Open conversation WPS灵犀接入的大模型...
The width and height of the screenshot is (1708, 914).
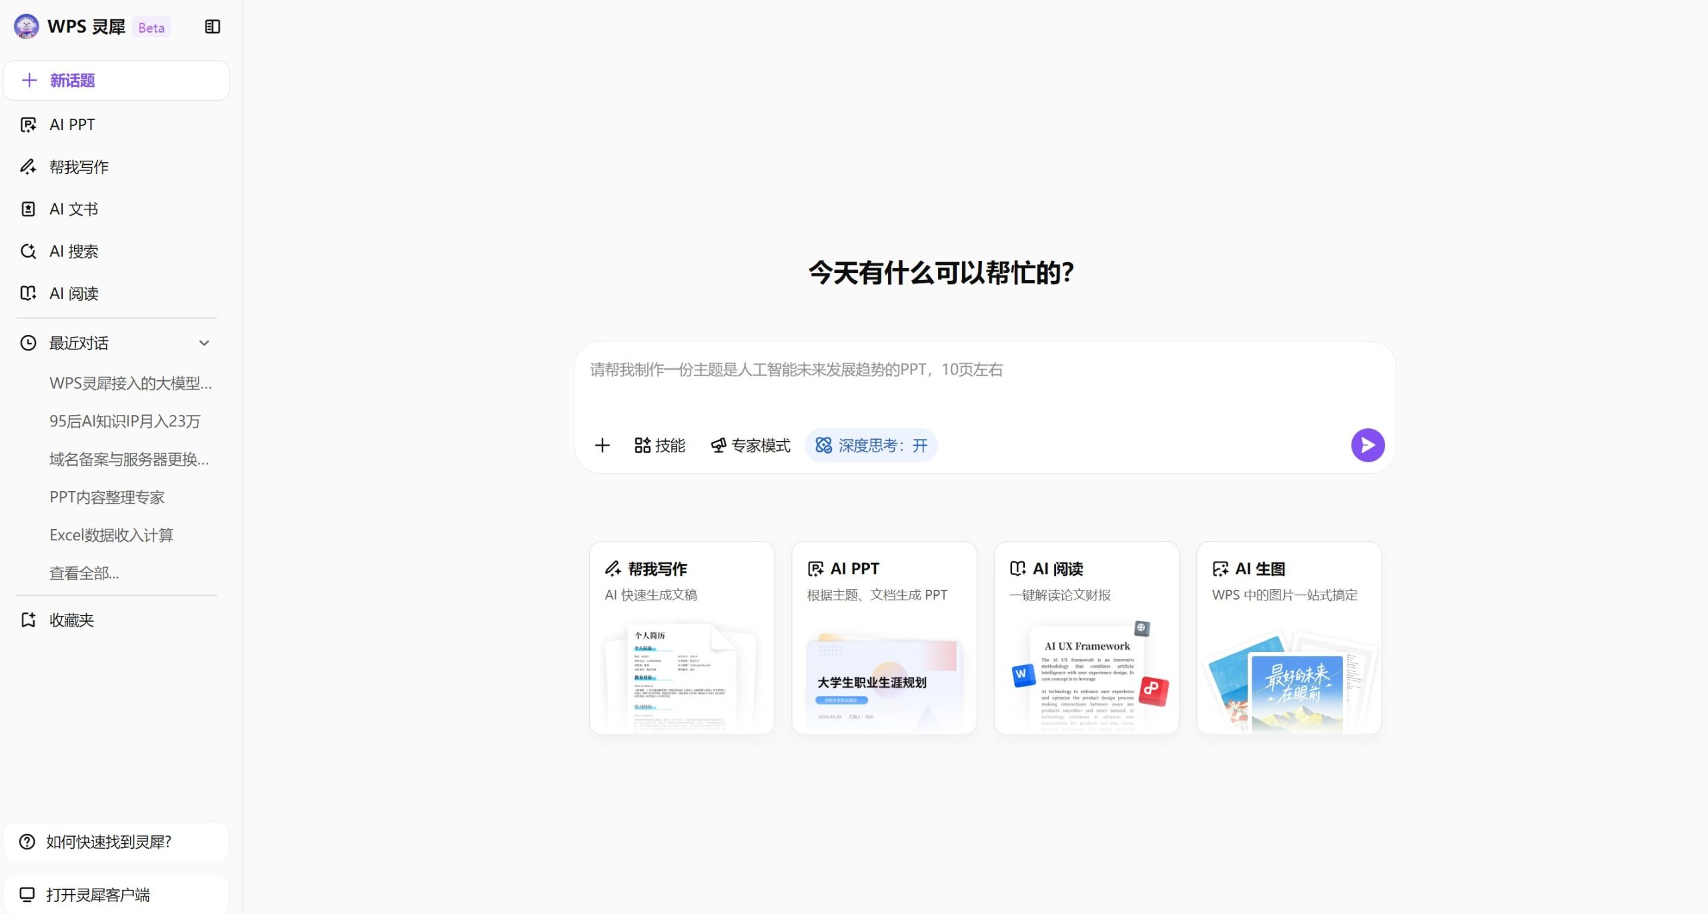tap(131, 384)
